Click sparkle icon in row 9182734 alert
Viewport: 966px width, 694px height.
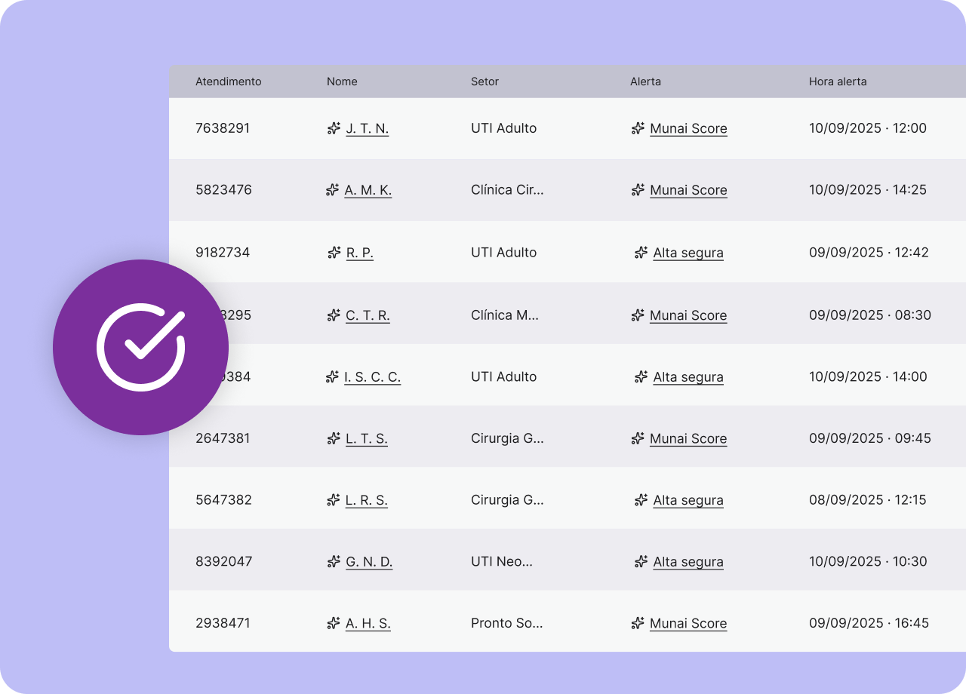click(x=641, y=253)
